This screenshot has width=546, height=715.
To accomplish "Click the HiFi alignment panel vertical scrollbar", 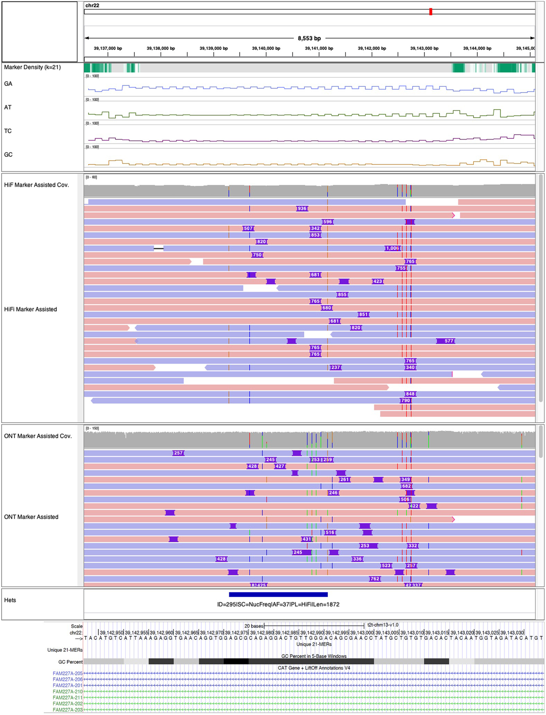I will click(541, 289).
